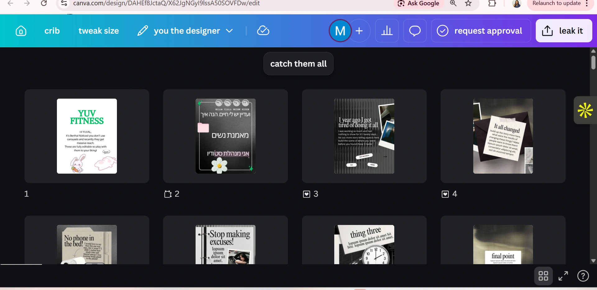
Task: Click the browser back arrow
Action: (10, 3)
